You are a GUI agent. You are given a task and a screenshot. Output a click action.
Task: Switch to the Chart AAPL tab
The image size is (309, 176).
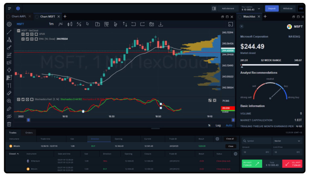point(18,17)
